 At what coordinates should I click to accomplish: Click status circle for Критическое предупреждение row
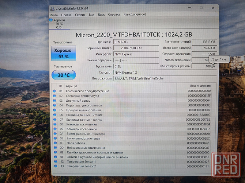tap(54, 91)
